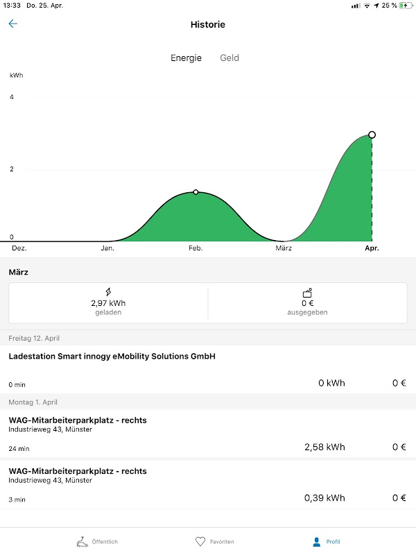Tap the battery status icon
This screenshot has height=555, width=416.
tap(405, 6)
